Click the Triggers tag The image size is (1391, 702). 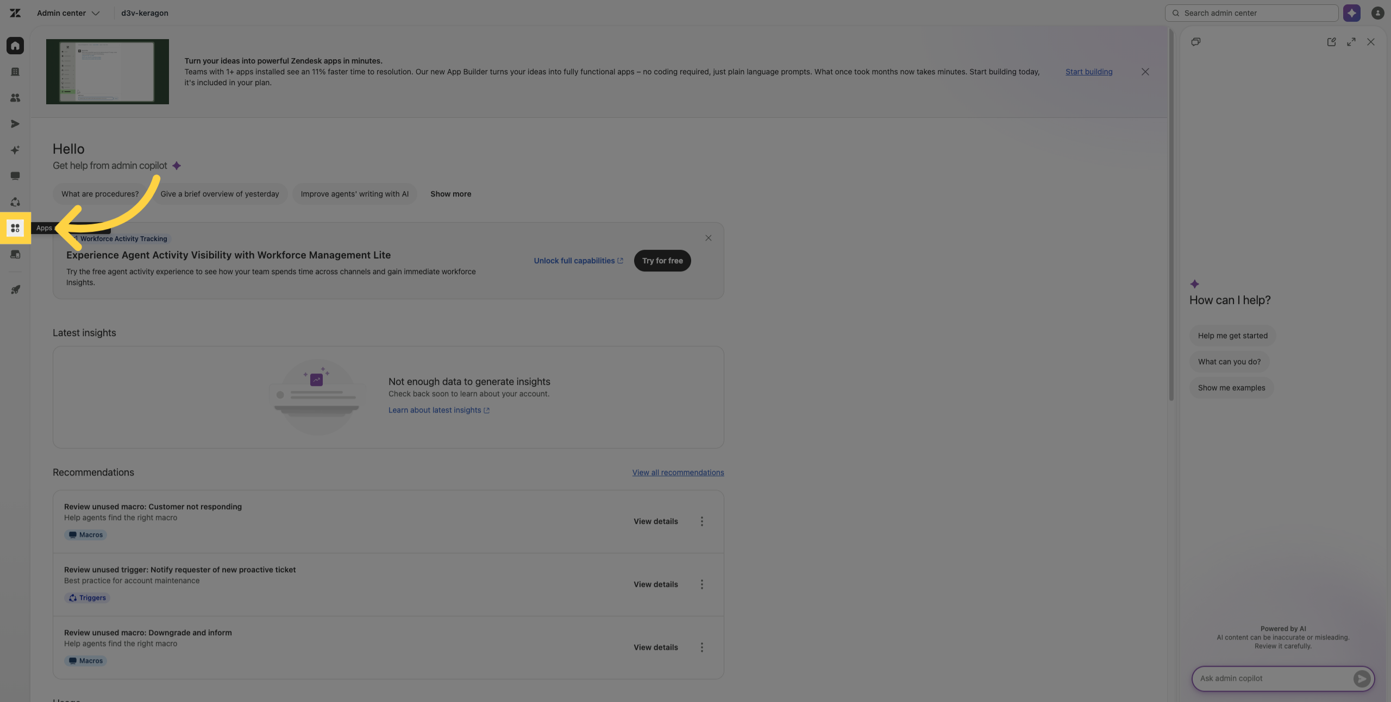[87, 598]
